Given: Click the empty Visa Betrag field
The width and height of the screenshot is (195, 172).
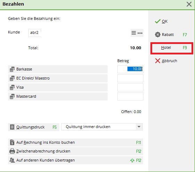Looking at the screenshot, I should click(x=130, y=87).
